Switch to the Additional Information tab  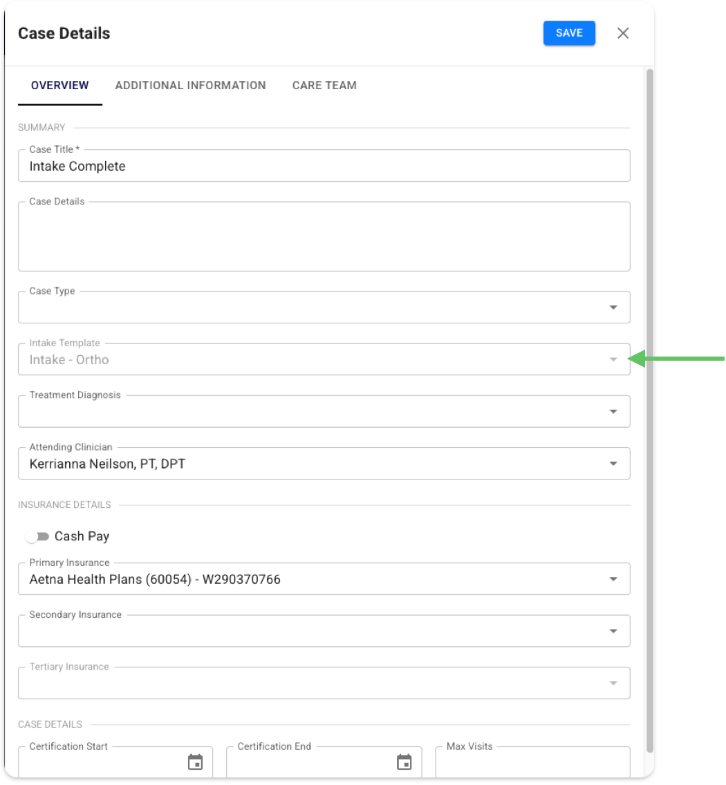(x=190, y=86)
